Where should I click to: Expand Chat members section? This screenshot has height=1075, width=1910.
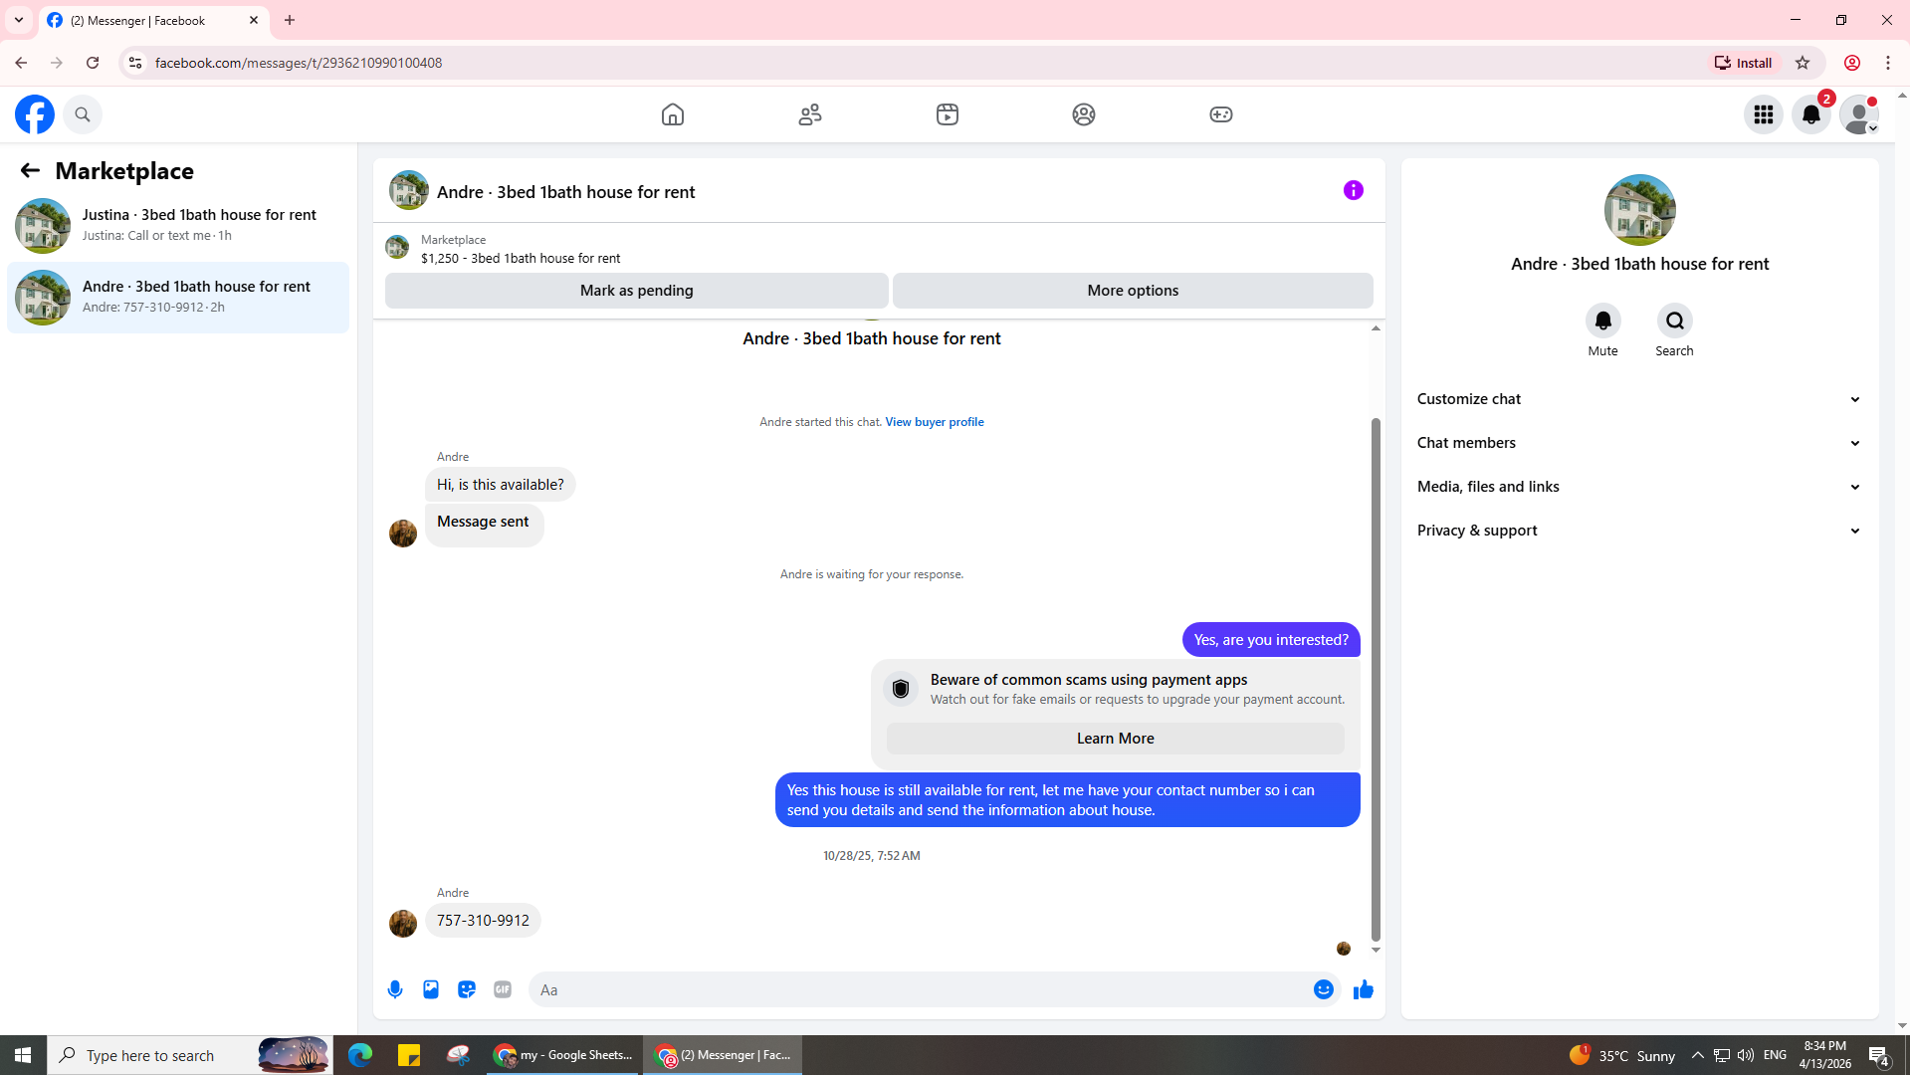pos(1639,443)
